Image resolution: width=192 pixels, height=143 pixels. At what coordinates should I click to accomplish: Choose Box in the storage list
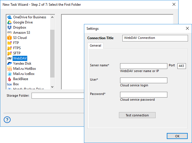pos(16,84)
